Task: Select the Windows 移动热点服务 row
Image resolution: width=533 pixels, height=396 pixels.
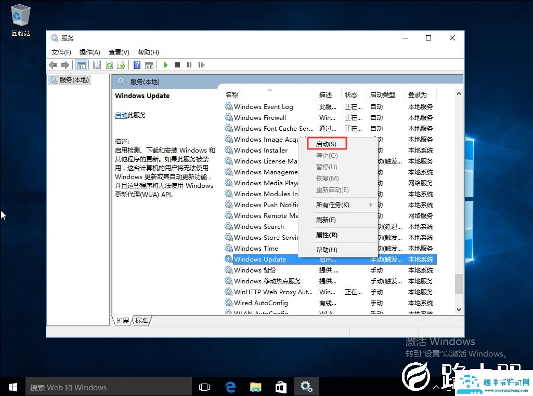Action: 330,281
